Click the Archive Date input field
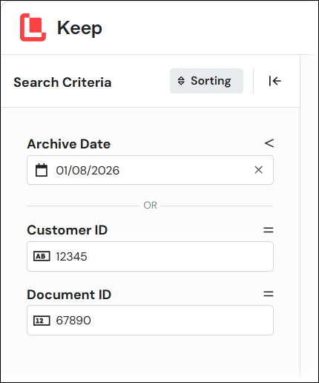The height and width of the screenshot is (383, 319). tap(150, 170)
